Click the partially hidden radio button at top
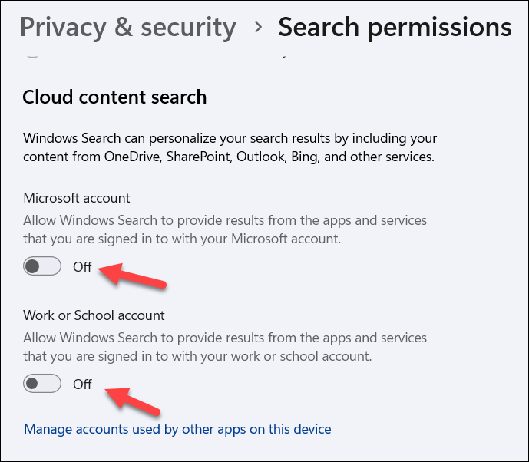The image size is (529, 462). (33, 54)
